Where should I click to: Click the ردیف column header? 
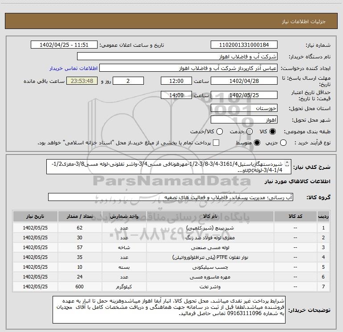(323, 216)
